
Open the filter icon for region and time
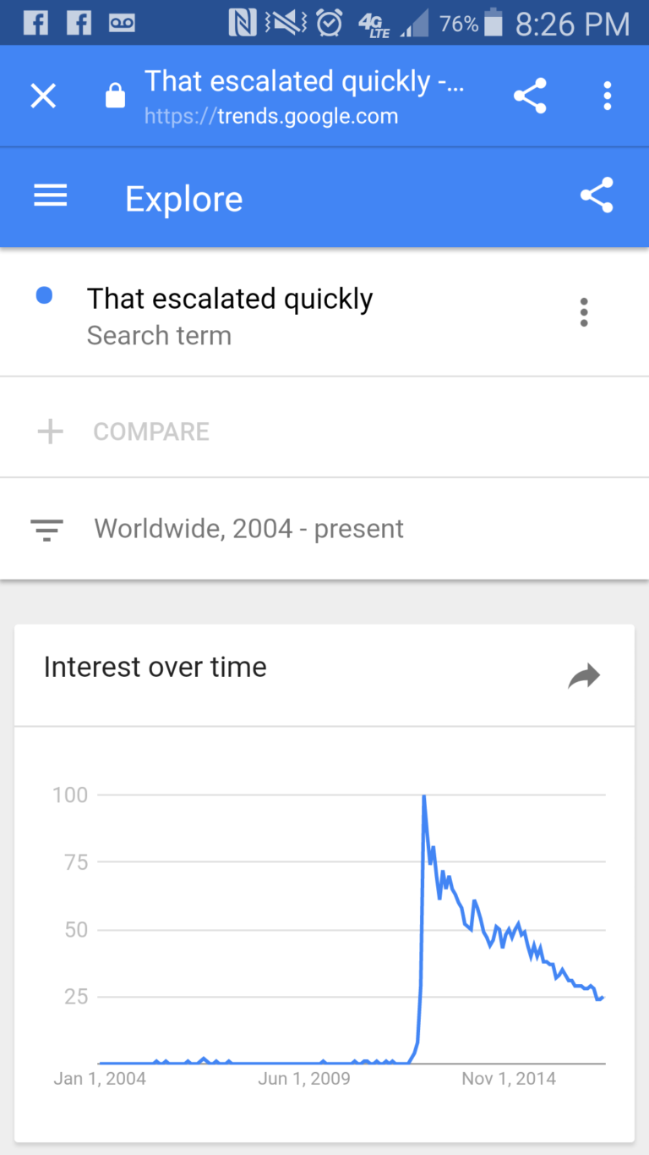[x=46, y=530]
